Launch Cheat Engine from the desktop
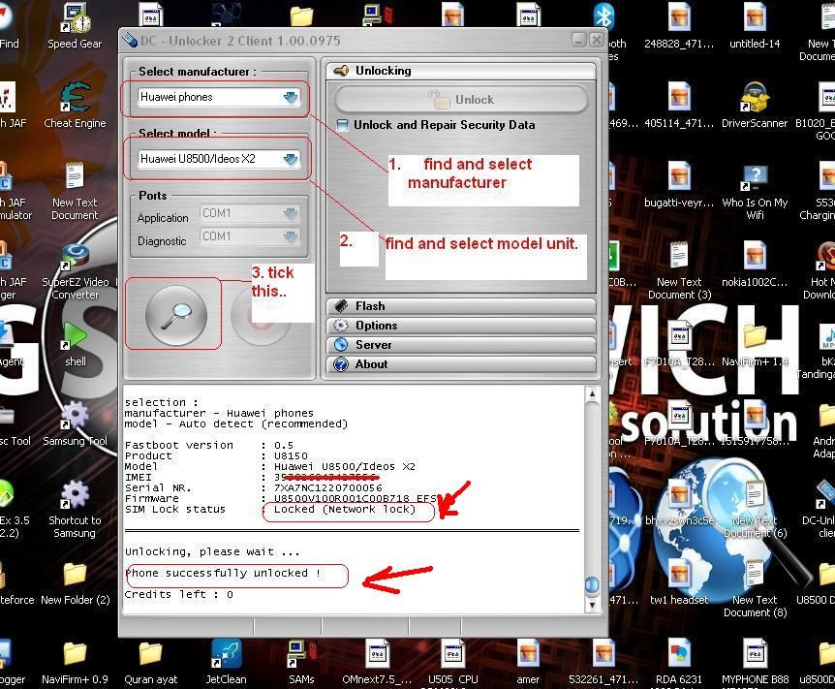 coord(76,106)
